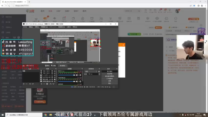
Task: Move the selected source down
Action: coord(53,84)
